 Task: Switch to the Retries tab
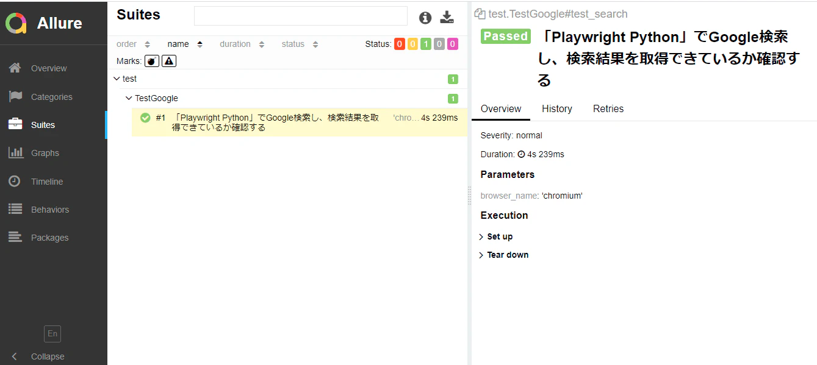click(608, 108)
